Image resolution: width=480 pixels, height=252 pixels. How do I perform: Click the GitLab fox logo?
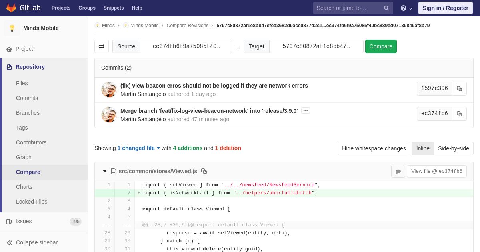(x=11, y=8)
